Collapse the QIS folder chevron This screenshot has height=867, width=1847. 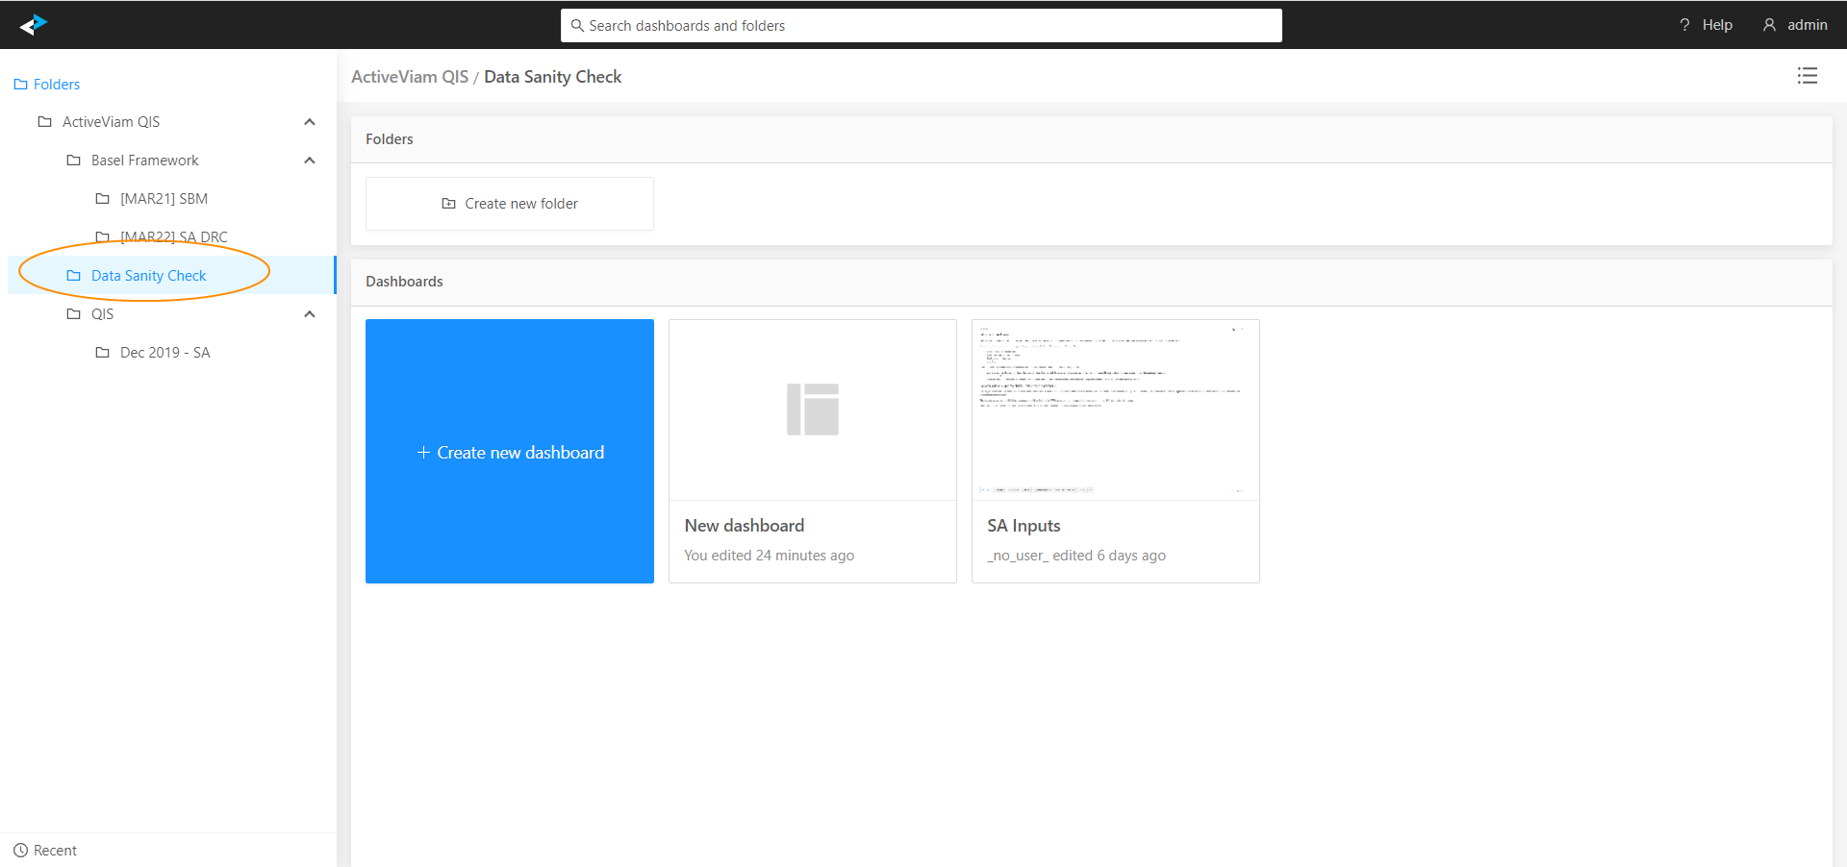click(310, 314)
